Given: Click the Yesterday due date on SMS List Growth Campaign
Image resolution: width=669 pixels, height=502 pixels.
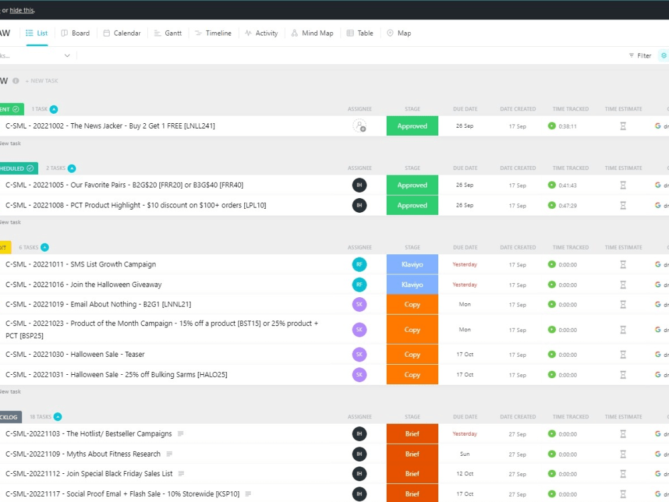Looking at the screenshot, I should pyautogui.click(x=464, y=264).
